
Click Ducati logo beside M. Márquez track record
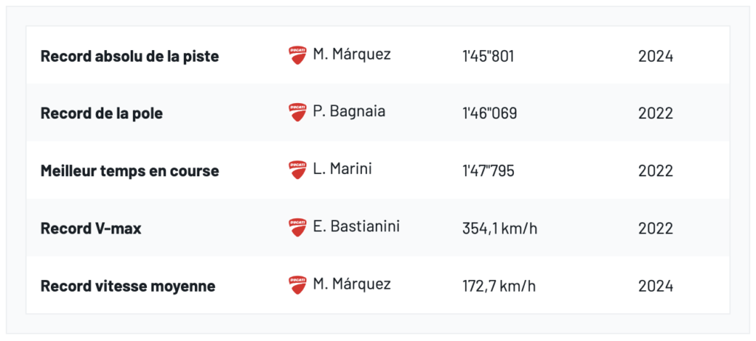[x=298, y=55]
